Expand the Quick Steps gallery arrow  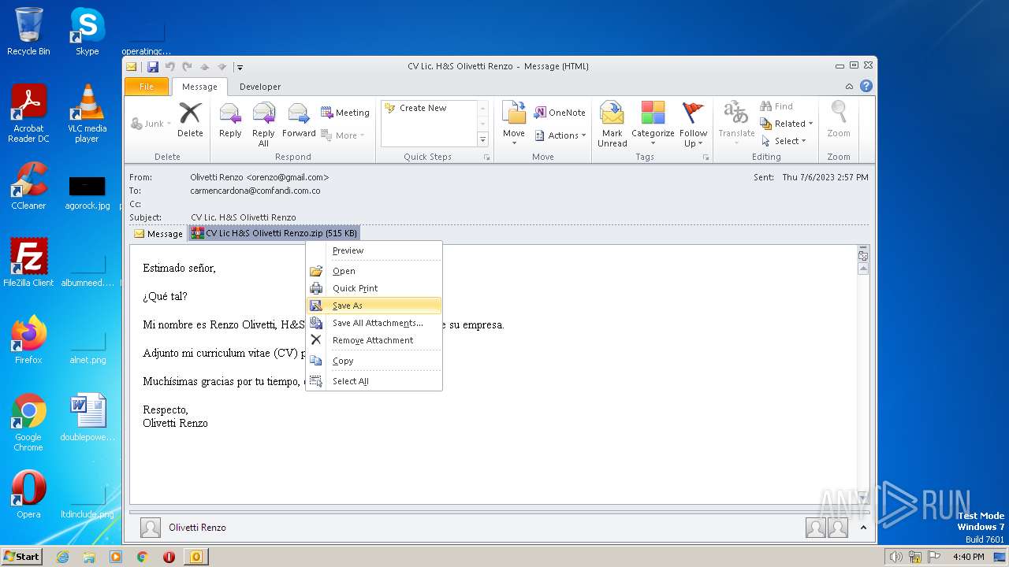[x=482, y=139]
